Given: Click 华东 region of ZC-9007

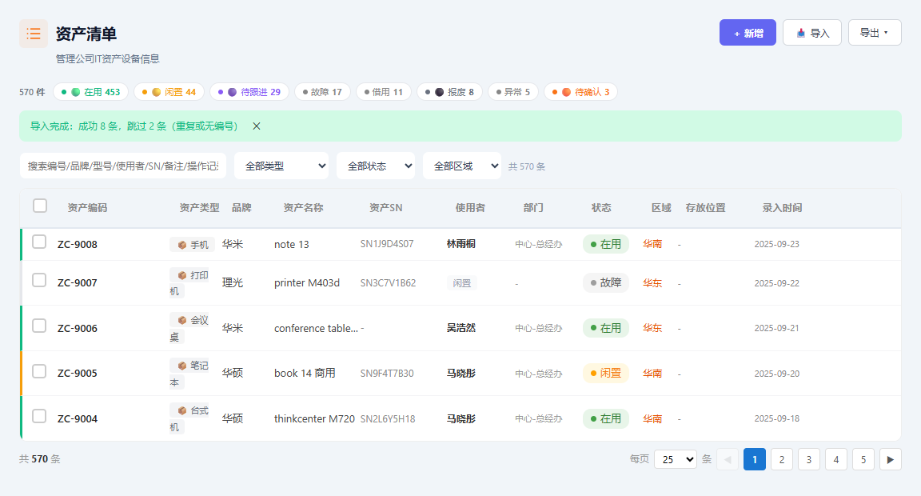Looking at the screenshot, I should tap(652, 283).
